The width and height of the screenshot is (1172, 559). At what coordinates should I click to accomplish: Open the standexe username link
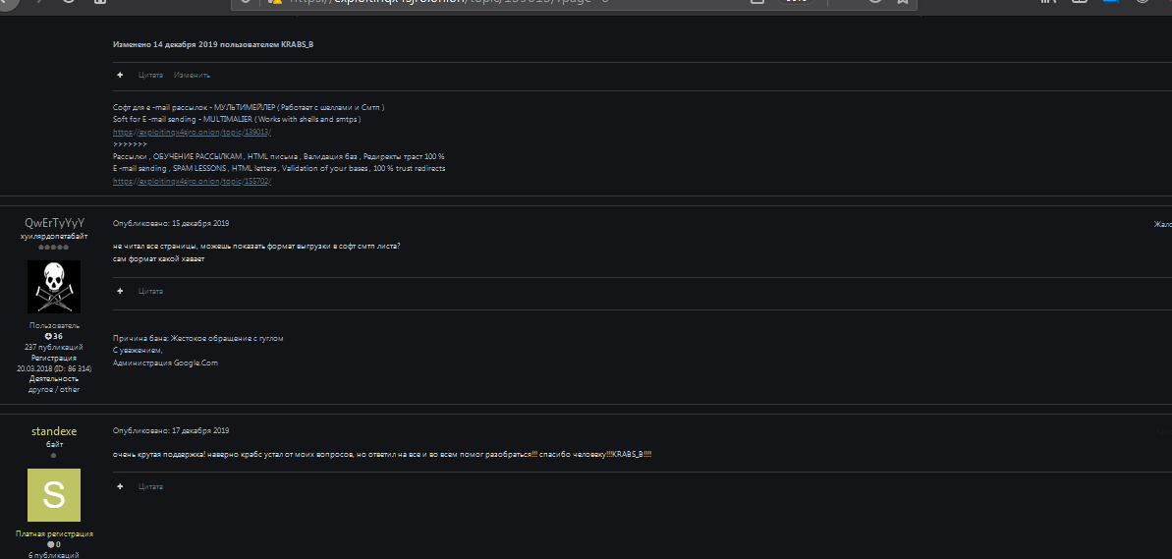[54, 431]
